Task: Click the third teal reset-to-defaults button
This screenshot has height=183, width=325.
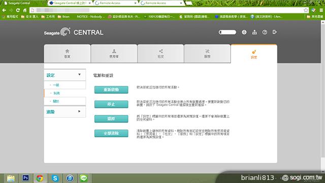Action: coord(111,118)
